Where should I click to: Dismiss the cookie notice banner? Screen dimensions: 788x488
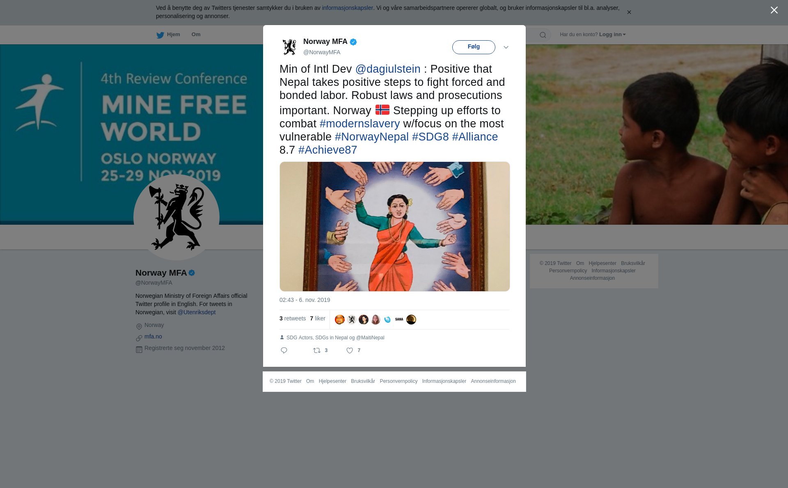coord(629,12)
